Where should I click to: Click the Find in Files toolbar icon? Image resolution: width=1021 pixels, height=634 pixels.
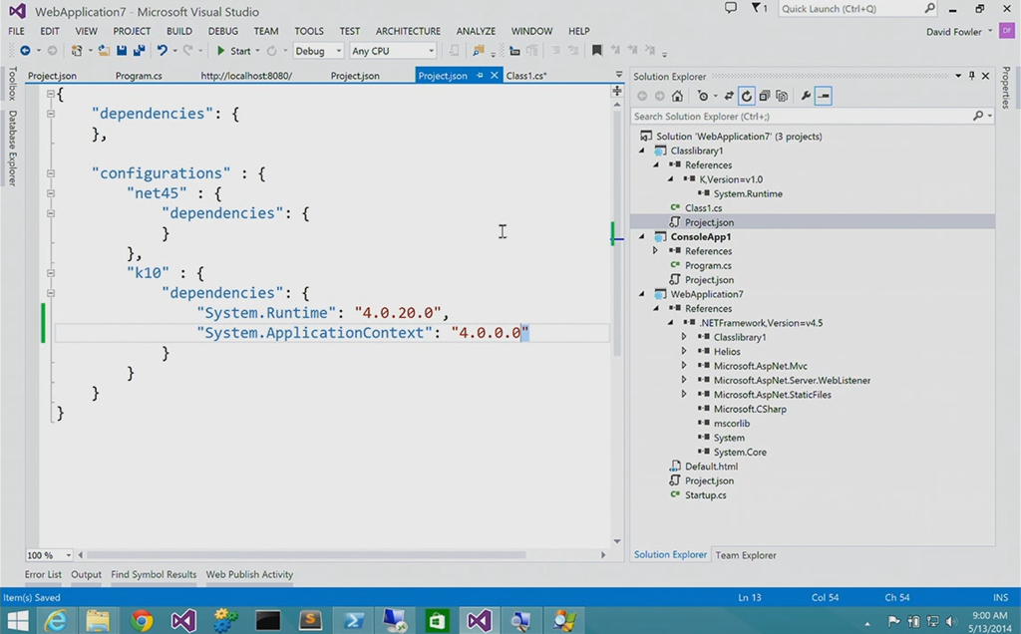[x=479, y=51]
